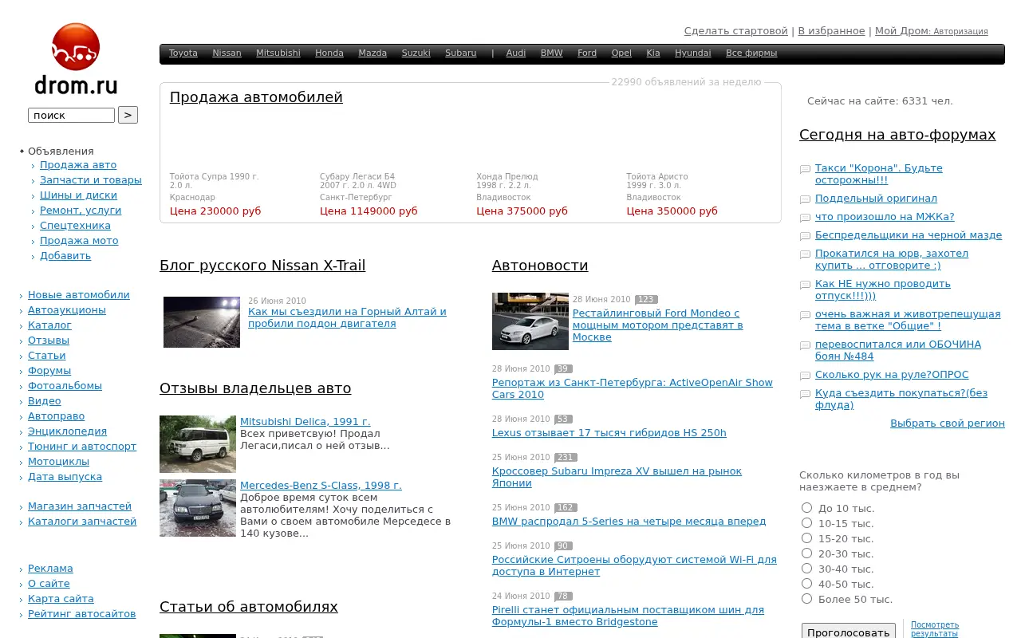The image size is (1021, 638).
Task: Open the 'Продажа автомобилей' heading link
Action: pos(256,97)
